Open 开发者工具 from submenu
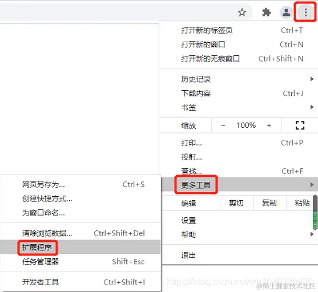The image size is (318, 292). click(80, 282)
